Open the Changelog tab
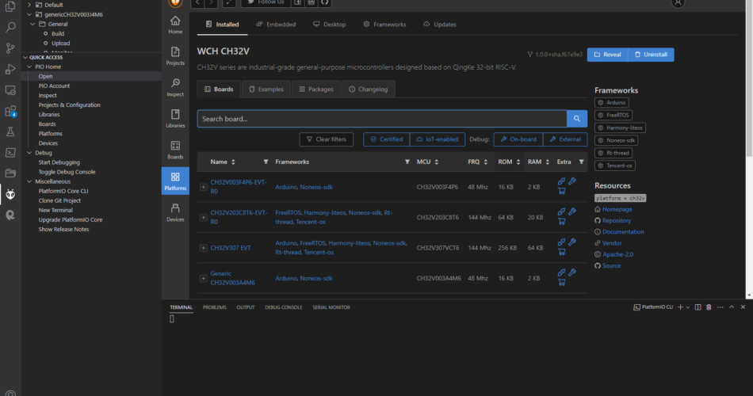753x396 pixels. pos(369,89)
